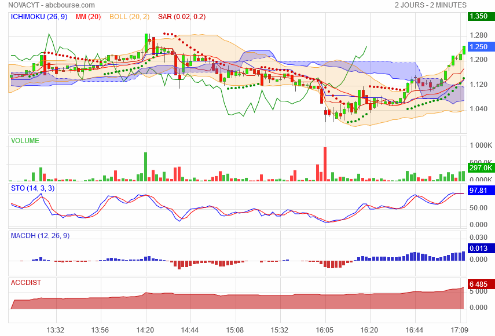Select the MM (20) moving average label
This screenshot has width=495, height=336.
click(89, 17)
